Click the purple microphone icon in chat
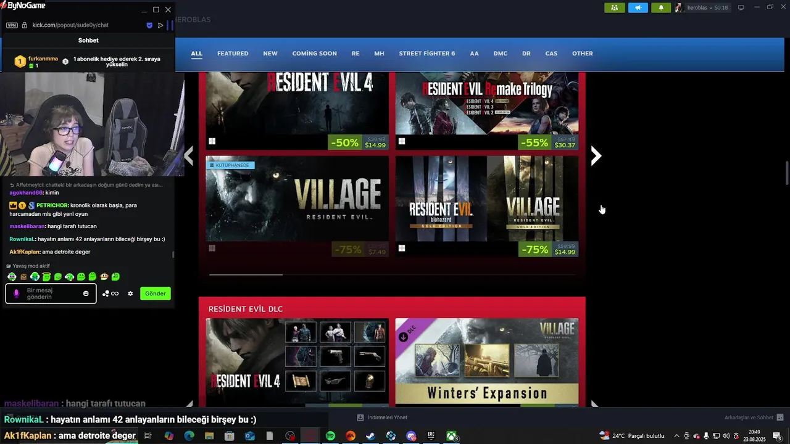This screenshot has height=444, width=790. 17,294
